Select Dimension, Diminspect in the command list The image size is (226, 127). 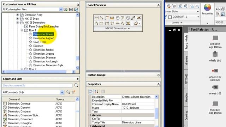[x=20, y=119]
